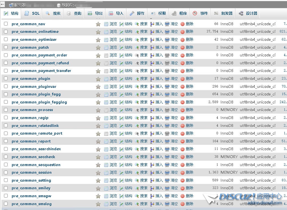Click 插入 link for pre_common_secquestion
The image size is (287, 210).
(x=159, y=165)
